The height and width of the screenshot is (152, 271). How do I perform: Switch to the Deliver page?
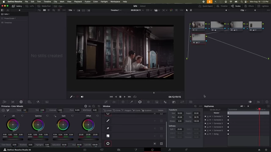pyautogui.click(x=186, y=150)
